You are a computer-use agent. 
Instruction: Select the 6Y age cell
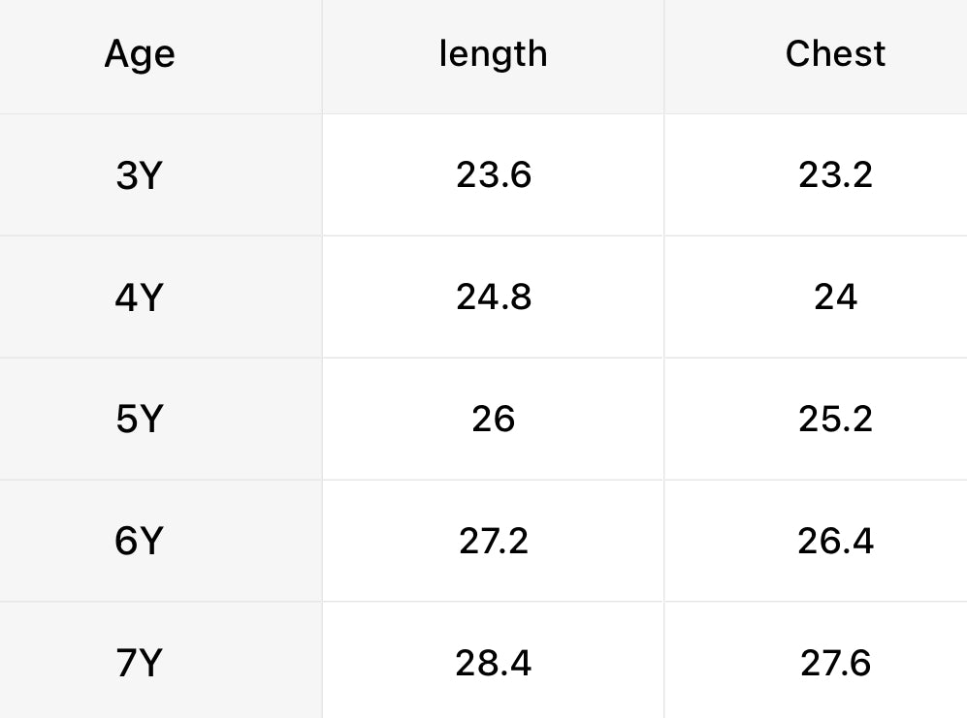tap(138, 541)
